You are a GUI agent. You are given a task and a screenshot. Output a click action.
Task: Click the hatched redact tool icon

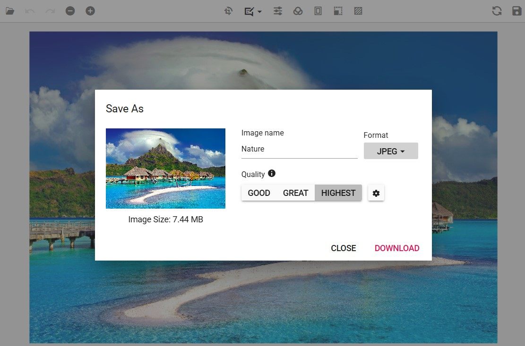click(358, 11)
